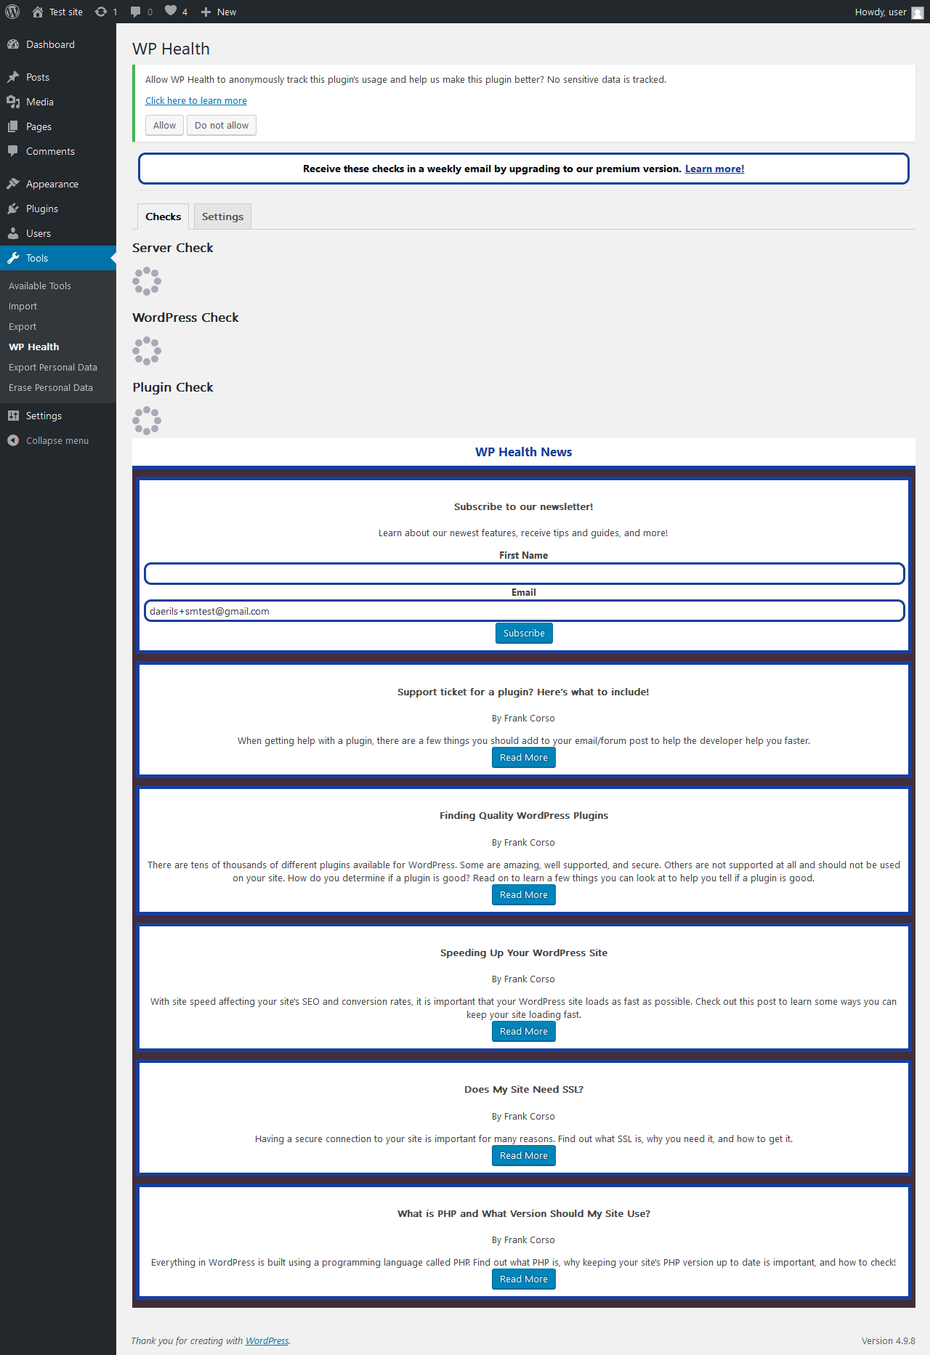This screenshot has height=1355, width=930.
Task: Click 'Collapse menu' text in sidebar
Action: tap(57, 440)
